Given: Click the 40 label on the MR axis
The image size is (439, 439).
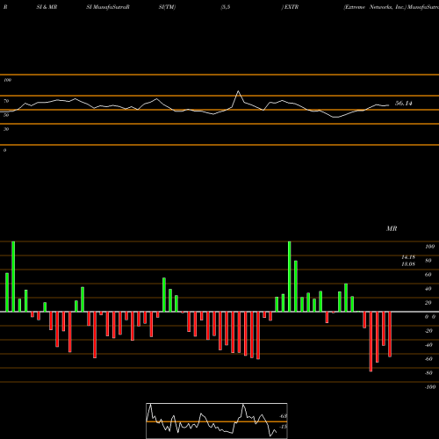Looking at the screenshot, I should coord(428,289).
